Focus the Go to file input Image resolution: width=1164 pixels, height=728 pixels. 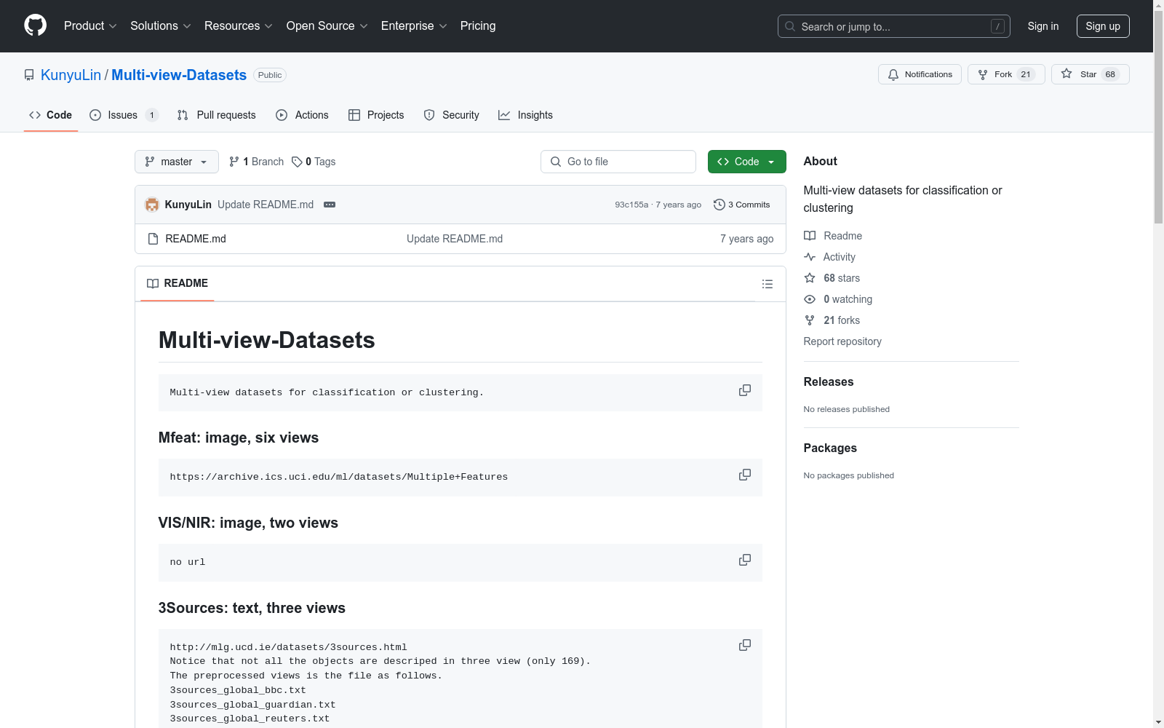coord(618,162)
